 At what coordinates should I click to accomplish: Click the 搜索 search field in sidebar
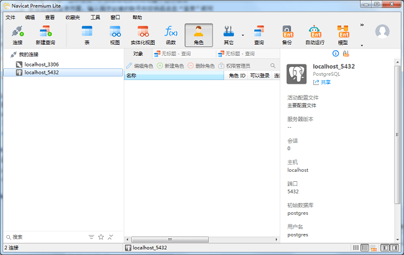click(44, 237)
